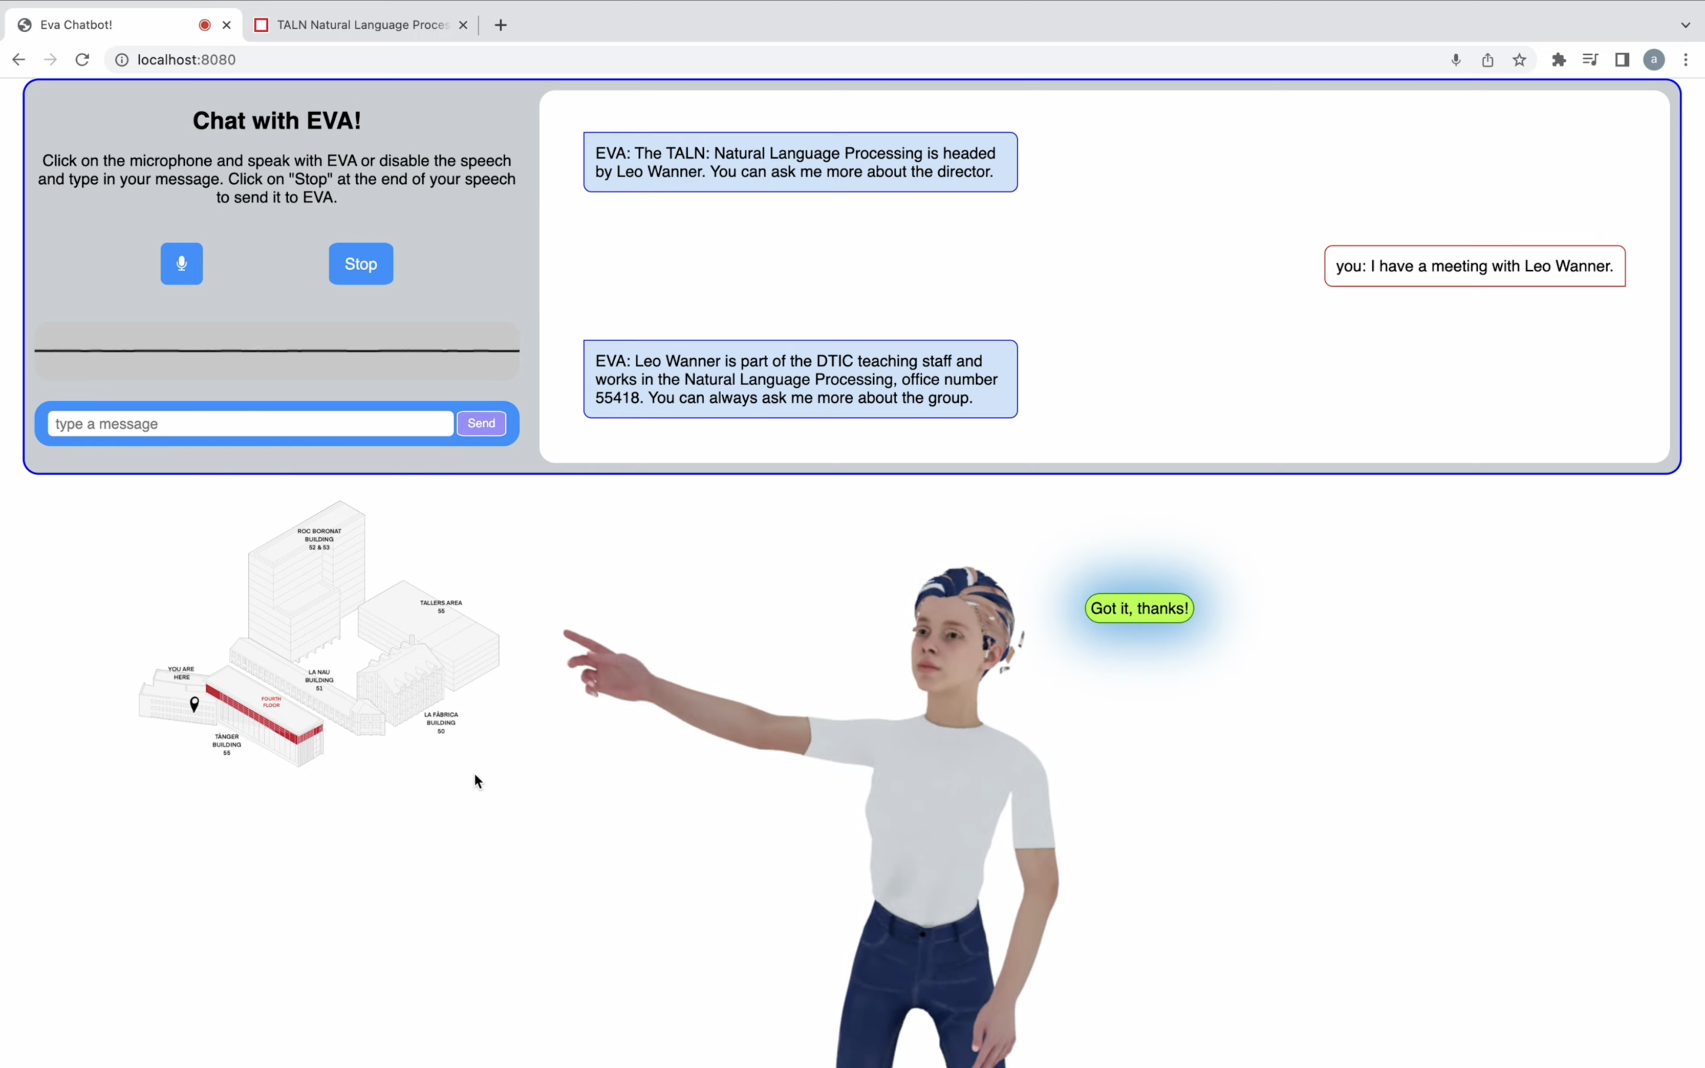
Task: Focus the type a message field
Action: click(250, 424)
